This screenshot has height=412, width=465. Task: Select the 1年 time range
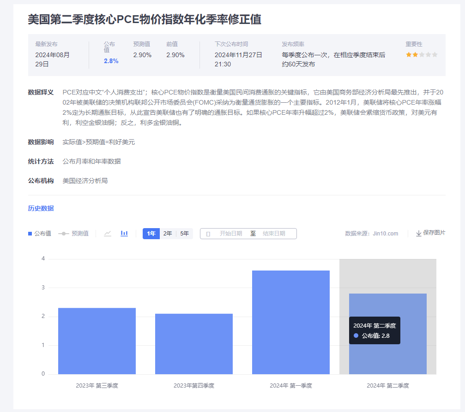click(x=151, y=234)
